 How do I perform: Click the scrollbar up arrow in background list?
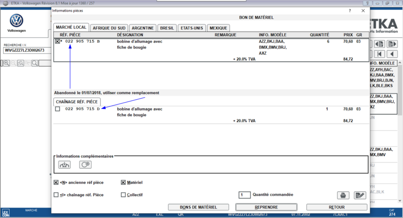pyautogui.click(x=400, y=63)
